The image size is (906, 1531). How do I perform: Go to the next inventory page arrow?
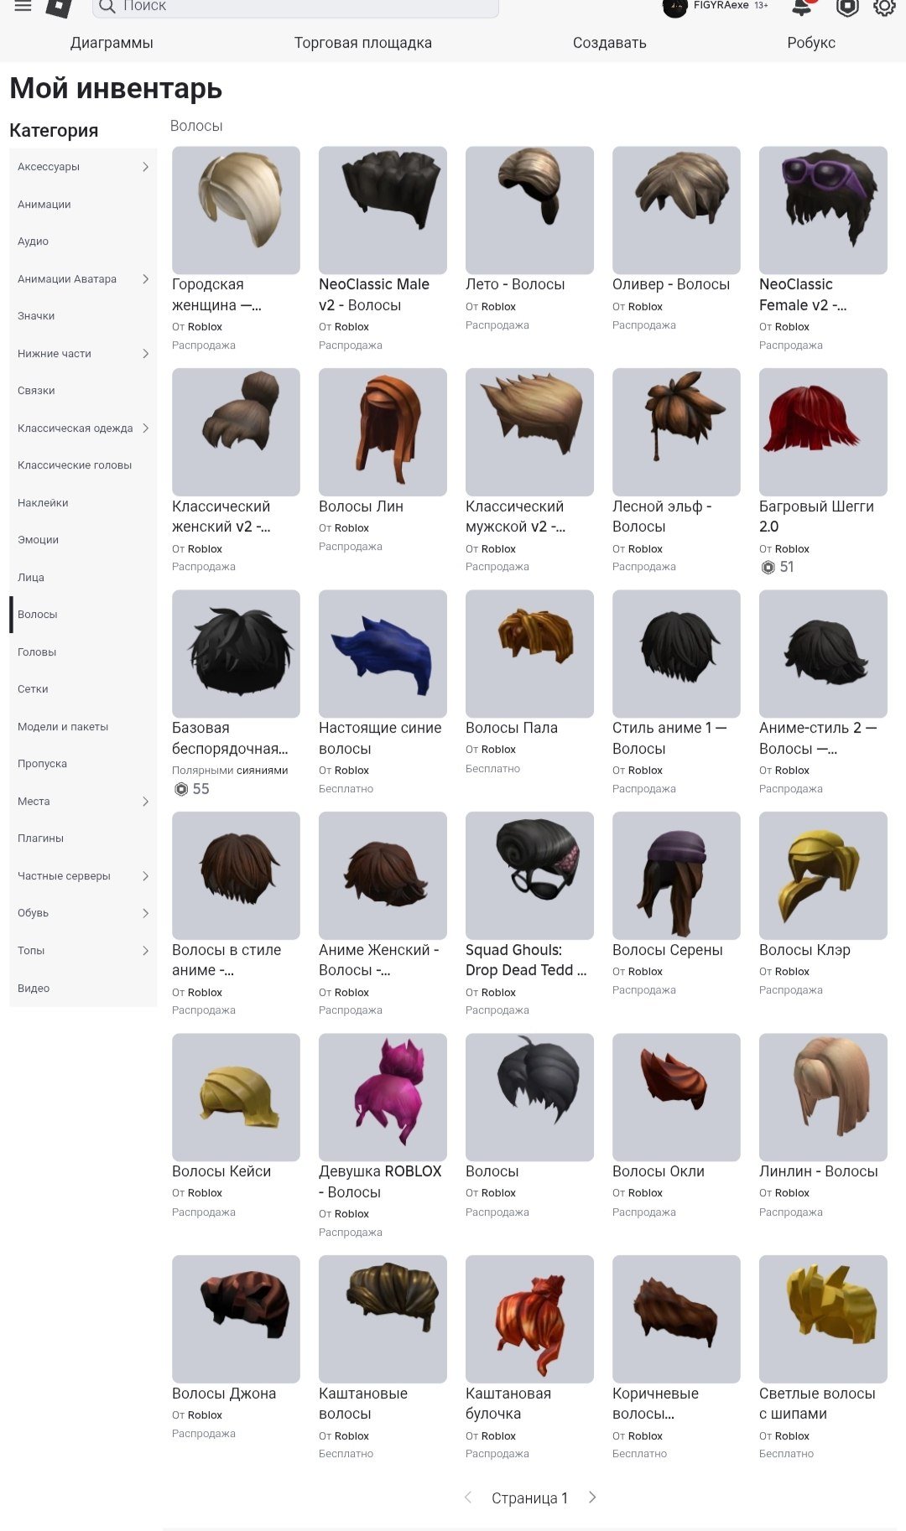592,1497
